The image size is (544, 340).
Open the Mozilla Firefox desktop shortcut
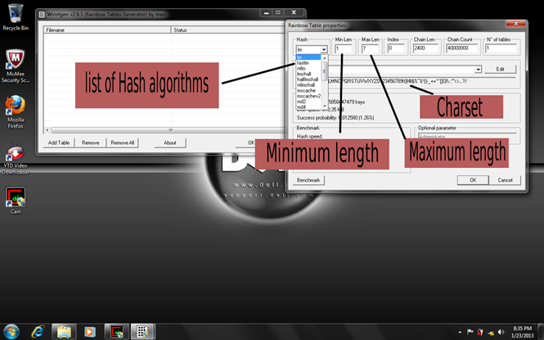[x=14, y=107]
